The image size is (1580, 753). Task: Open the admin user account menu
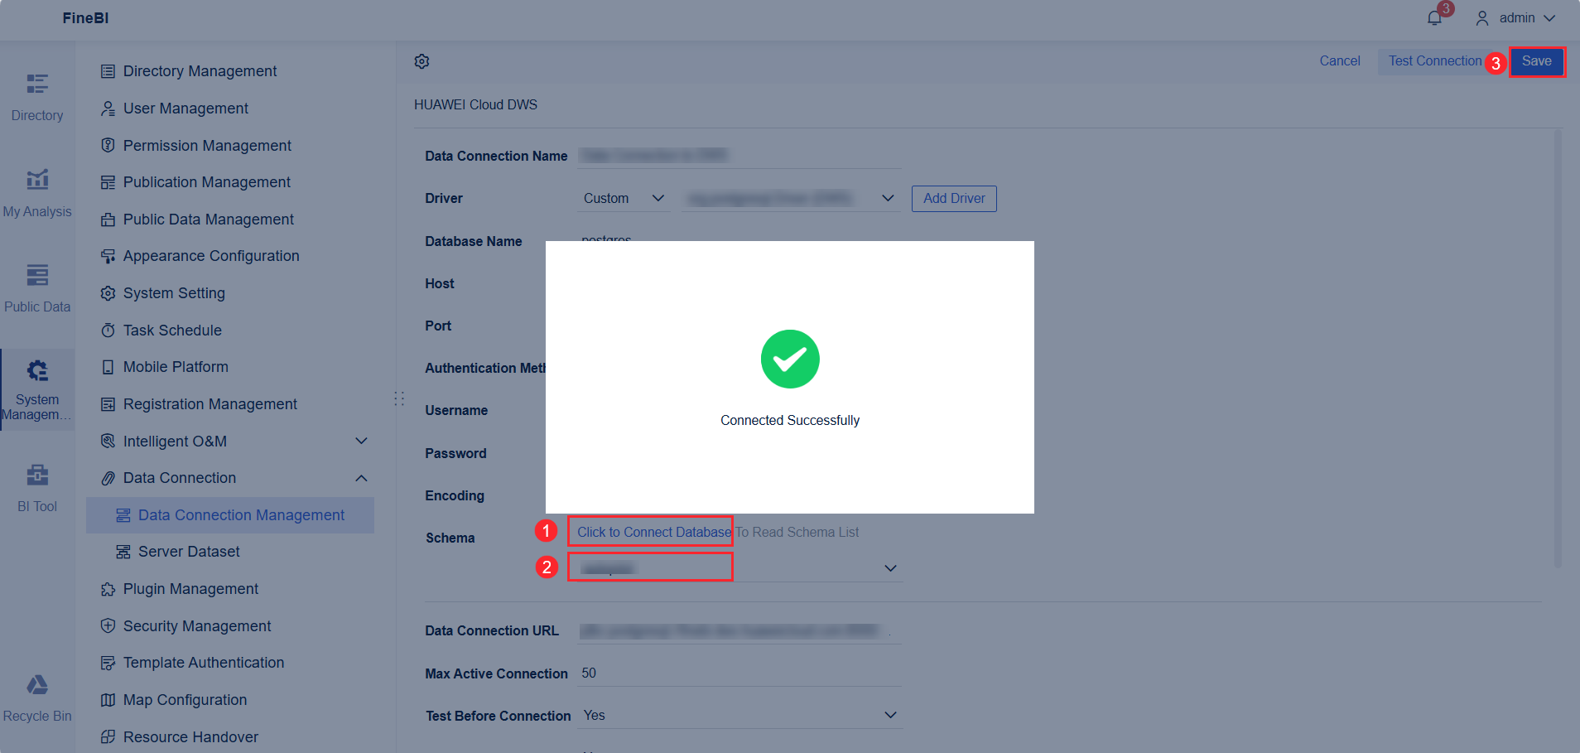pos(1515,18)
